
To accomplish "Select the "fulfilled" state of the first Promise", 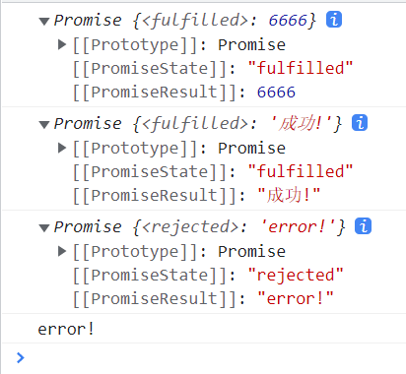I will pos(301,68).
